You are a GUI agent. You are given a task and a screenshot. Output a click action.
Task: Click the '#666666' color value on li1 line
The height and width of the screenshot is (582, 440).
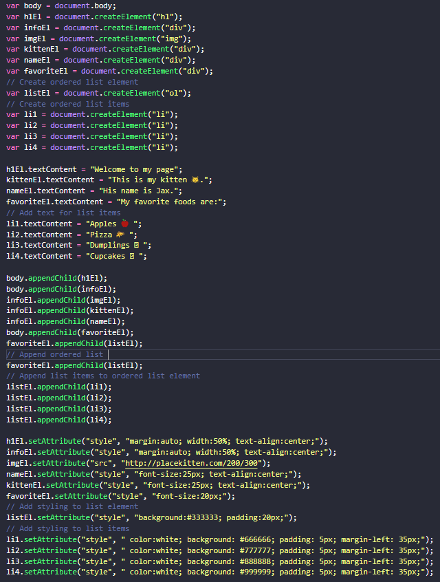tap(255, 539)
